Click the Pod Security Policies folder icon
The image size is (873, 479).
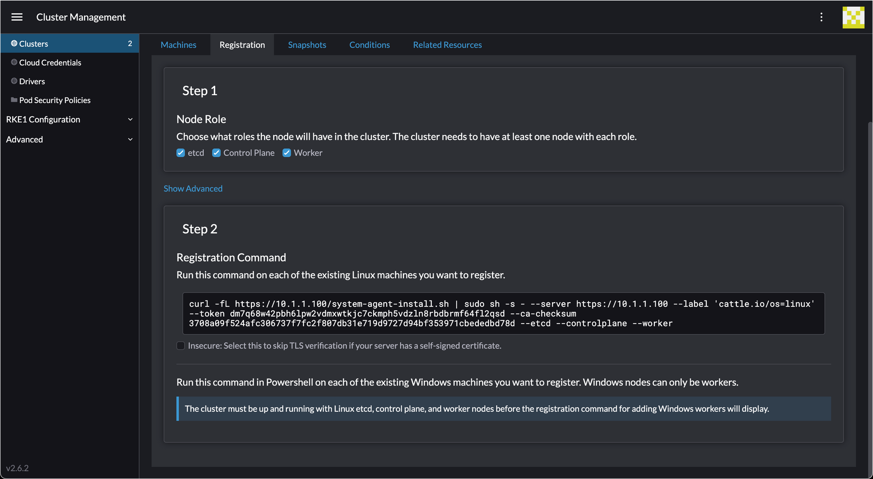(14, 100)
